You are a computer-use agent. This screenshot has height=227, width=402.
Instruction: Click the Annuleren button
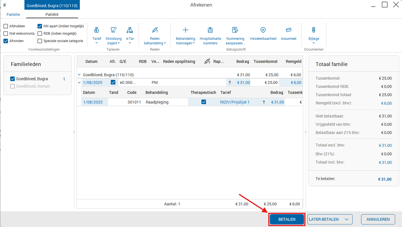pyautogui.click(x=378, y=219)
